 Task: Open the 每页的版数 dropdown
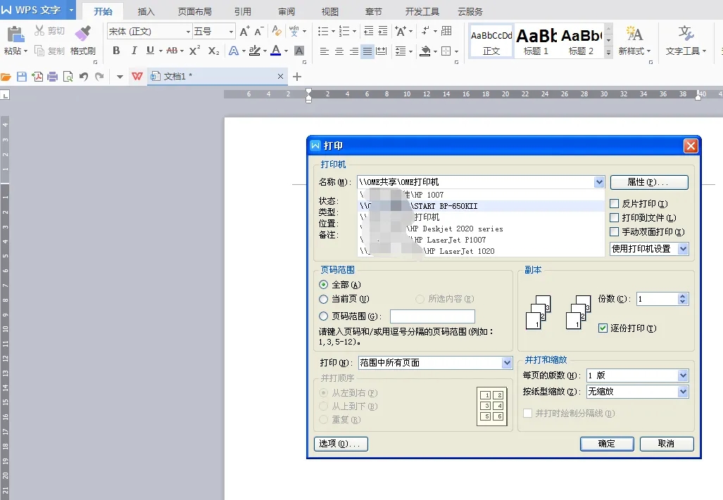pyautogui.click(x=684, y=376)
